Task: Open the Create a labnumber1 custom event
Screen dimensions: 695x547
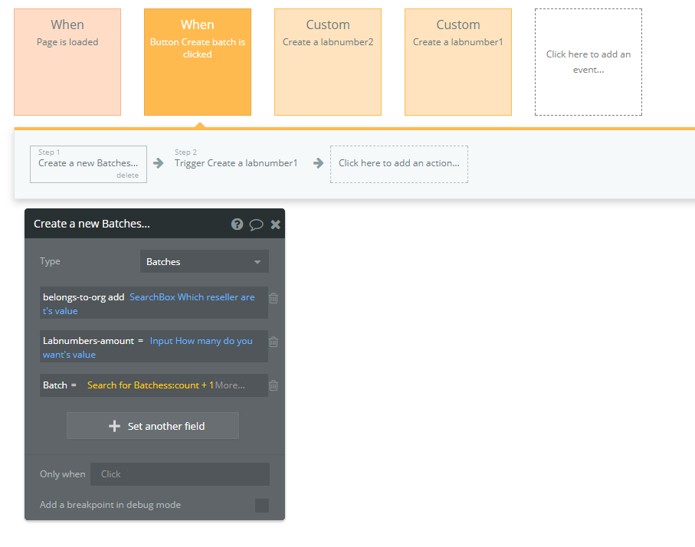Action: pyautogui.click(x=458, y=62)
